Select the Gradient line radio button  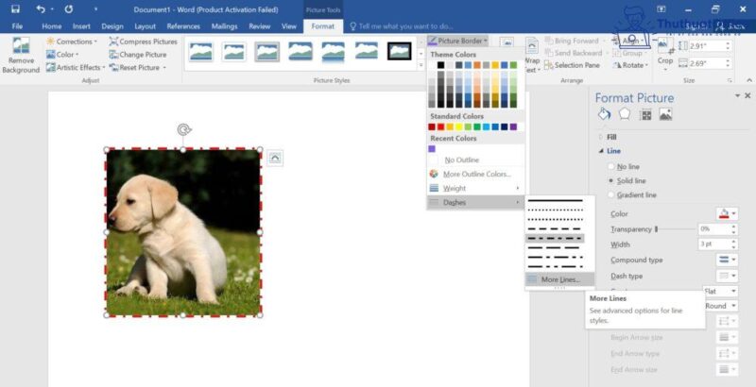point(610,194)
